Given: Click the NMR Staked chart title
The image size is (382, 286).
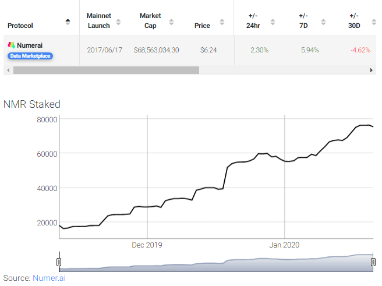Looking at the screenshot, I should click(x=32, y=104).
